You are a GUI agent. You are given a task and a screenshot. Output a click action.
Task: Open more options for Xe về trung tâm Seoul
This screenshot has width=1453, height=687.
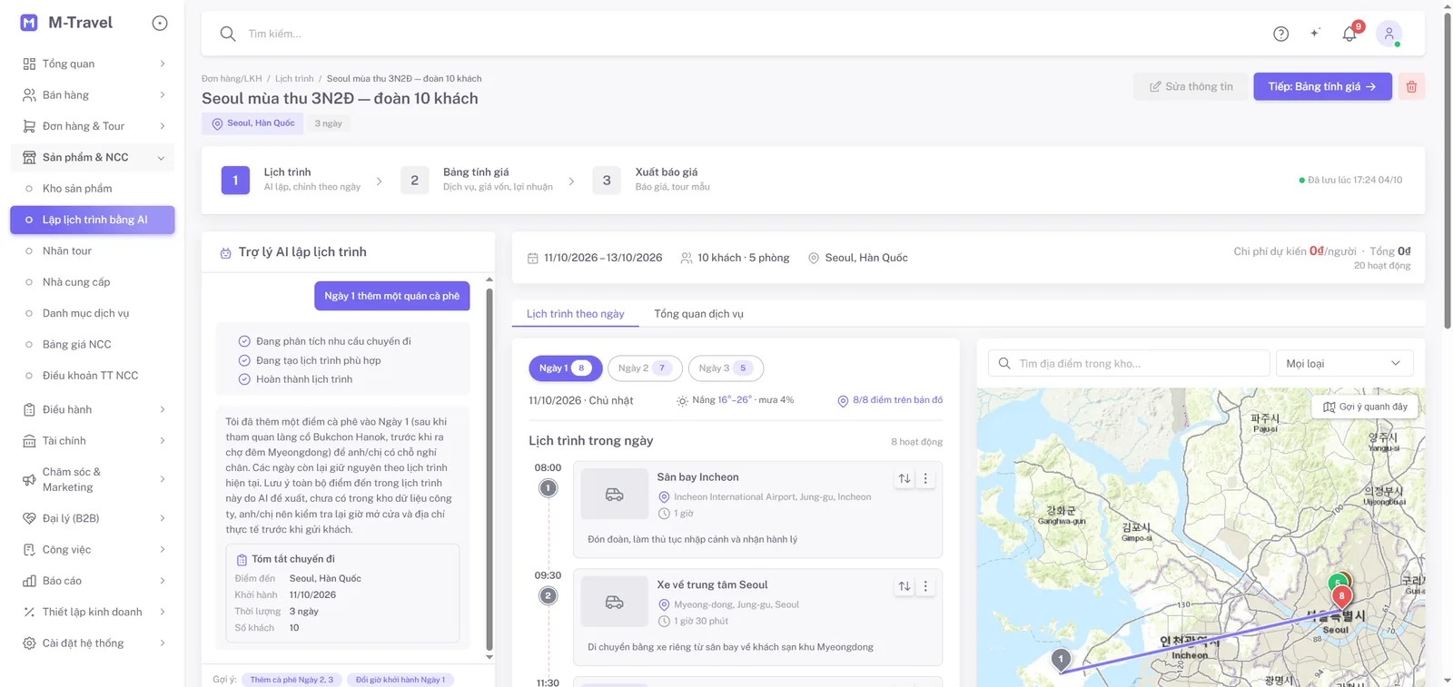pyautogui.click(x=925, y=586)
